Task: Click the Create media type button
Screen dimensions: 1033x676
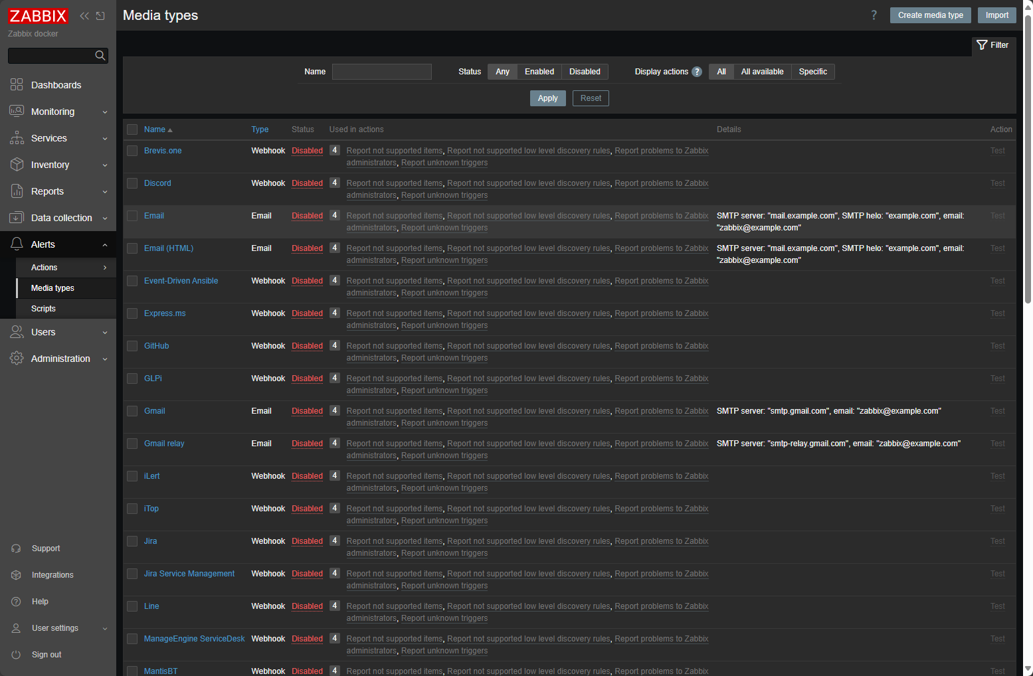Action: coord(930,15)
